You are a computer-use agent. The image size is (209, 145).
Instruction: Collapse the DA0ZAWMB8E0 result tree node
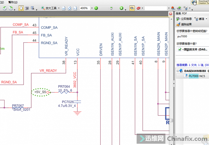pos(178,71)
